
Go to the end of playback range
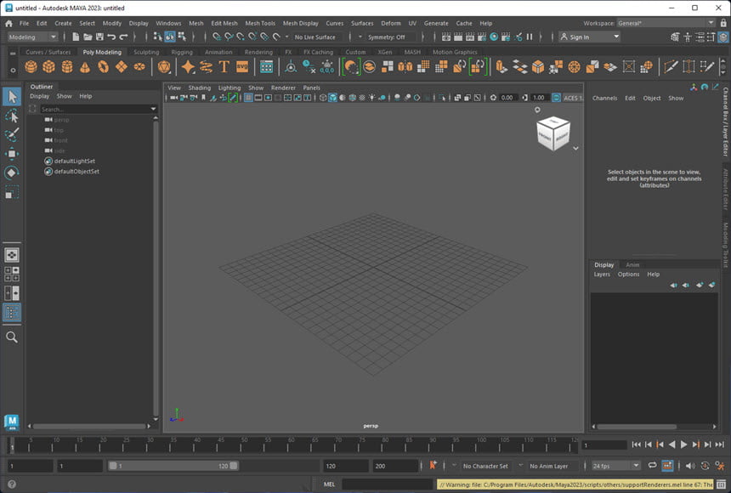click(720, 445)
